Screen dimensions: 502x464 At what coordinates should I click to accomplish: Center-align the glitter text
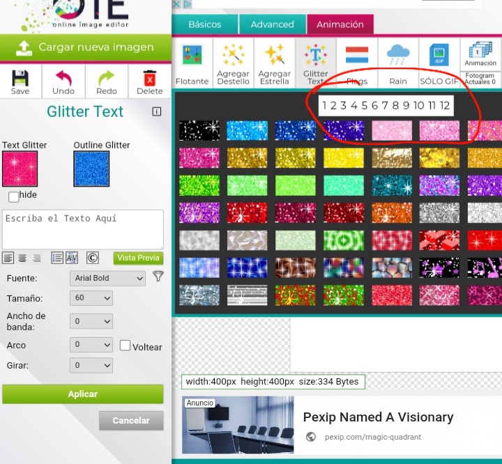22,258
